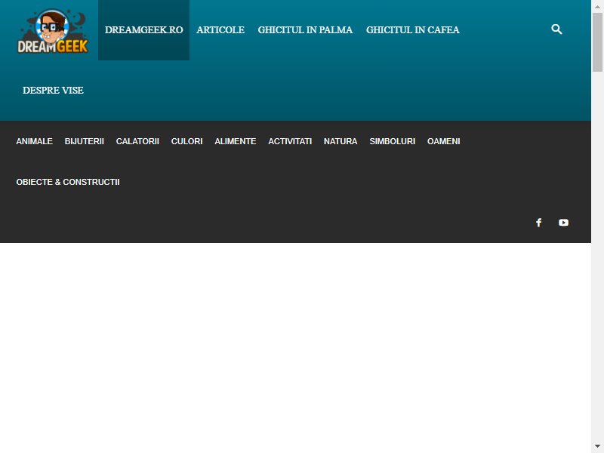Screen dimensions: 604x453
Task: Click the scrollbar down arrow
Action: click(597, 447)
